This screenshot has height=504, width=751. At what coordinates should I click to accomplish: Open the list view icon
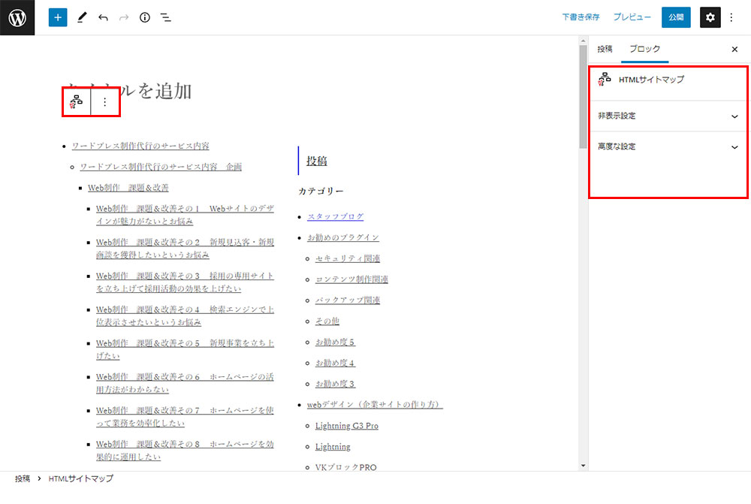coord(166,17)
